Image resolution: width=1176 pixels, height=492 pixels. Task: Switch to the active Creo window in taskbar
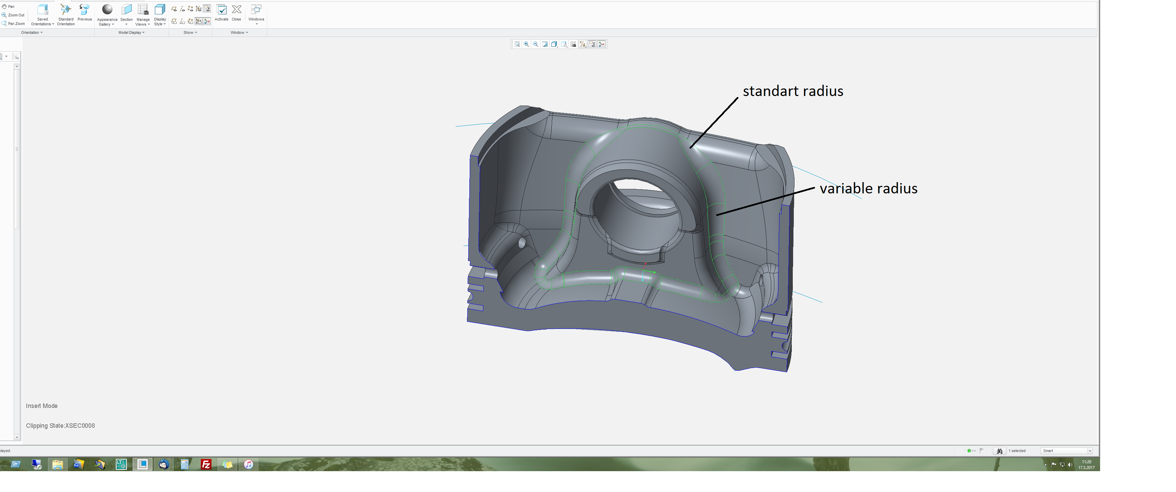point(143,465)
